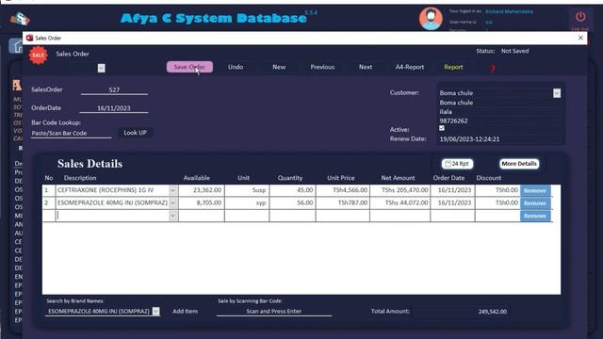
Task: Click the logged-in user name Richard link
Action: (x=509, y=11)
